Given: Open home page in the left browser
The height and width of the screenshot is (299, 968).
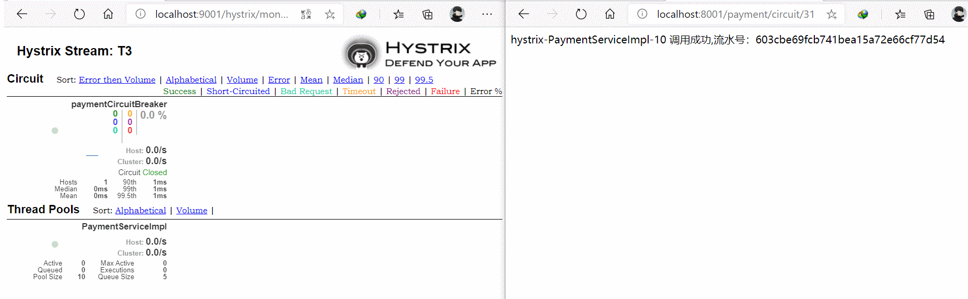Looking at the screenshot, I should (x=108, y=14).
